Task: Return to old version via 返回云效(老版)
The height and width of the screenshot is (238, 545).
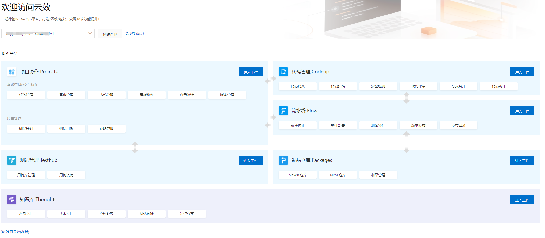Action: pos(17,232)
